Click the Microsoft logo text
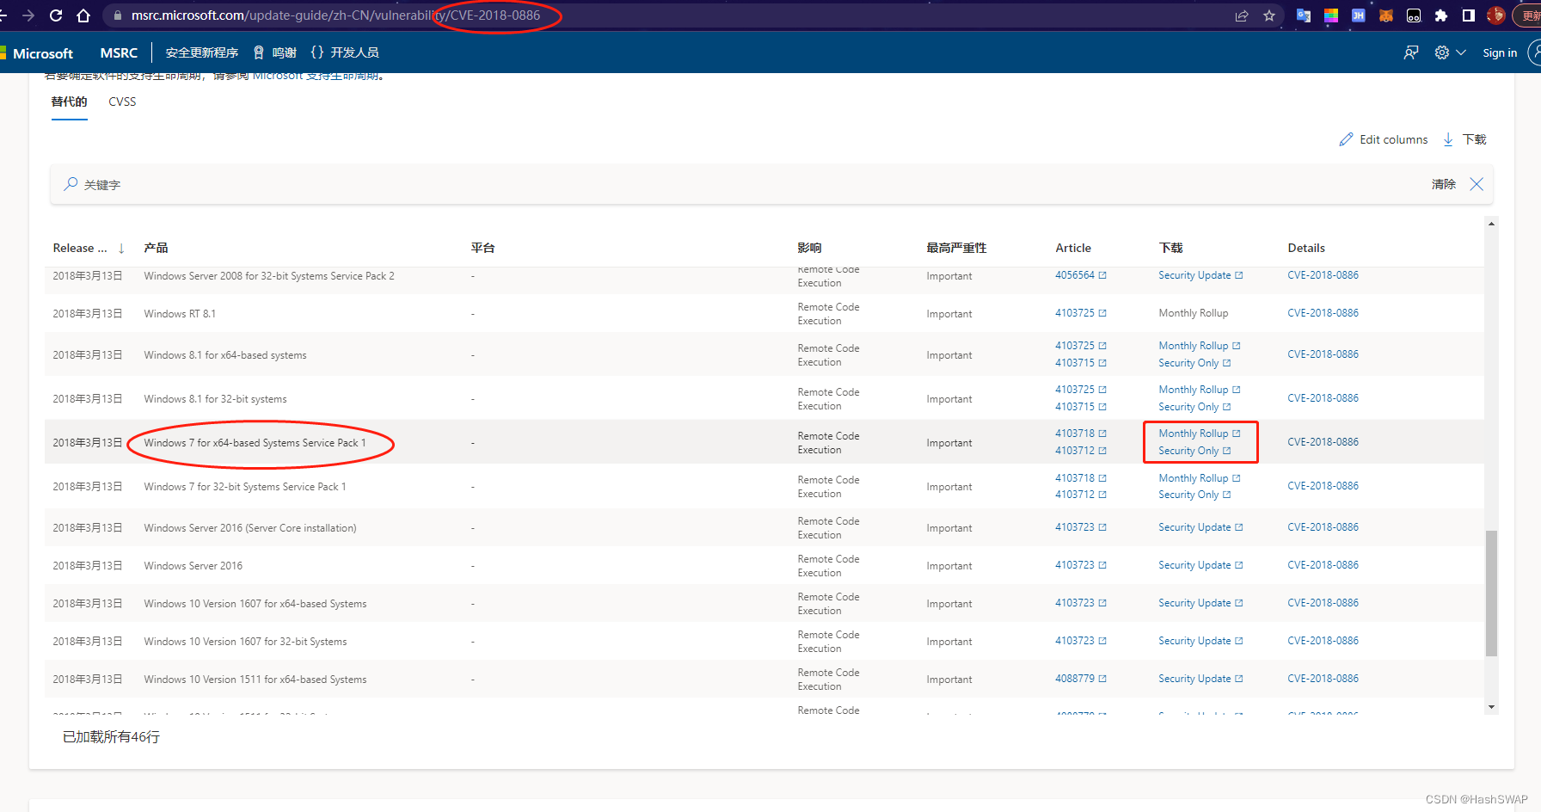The image size is (1541, 812). click(x=43, y=53)
